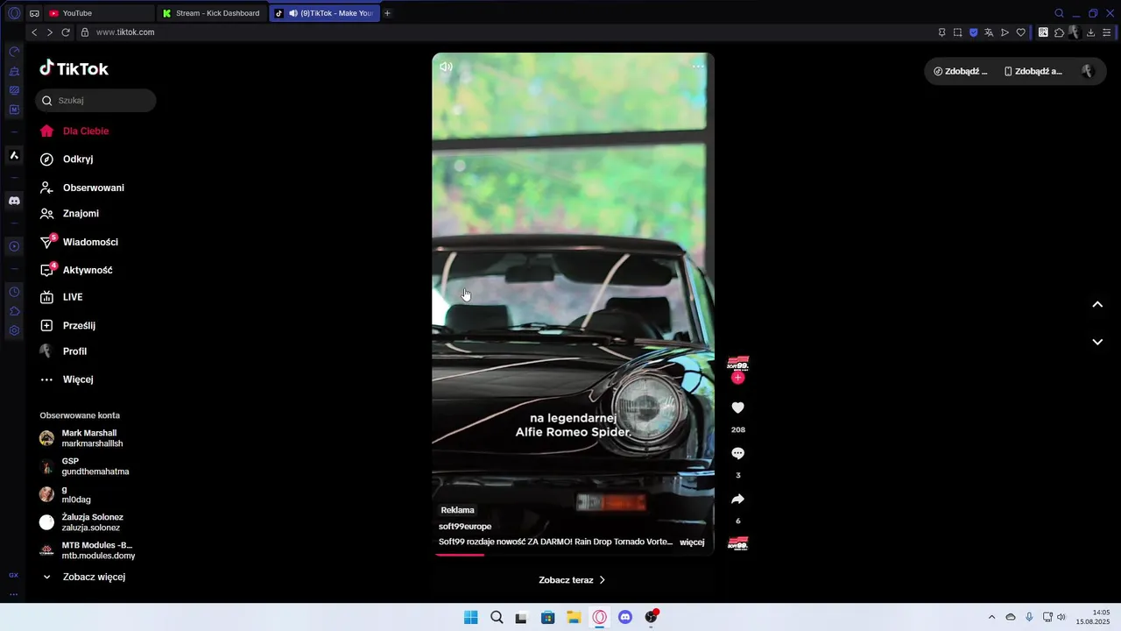
Task: Open the video three-dot options menu
Action: pos(698,67)
